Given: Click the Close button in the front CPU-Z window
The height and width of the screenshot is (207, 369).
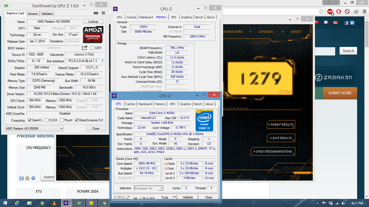Looking at the screenshot, I should [209, 197].
